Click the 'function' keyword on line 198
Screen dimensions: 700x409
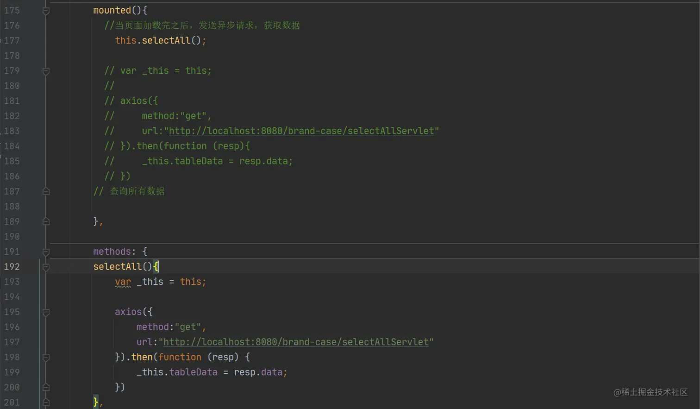click(180, 357)
